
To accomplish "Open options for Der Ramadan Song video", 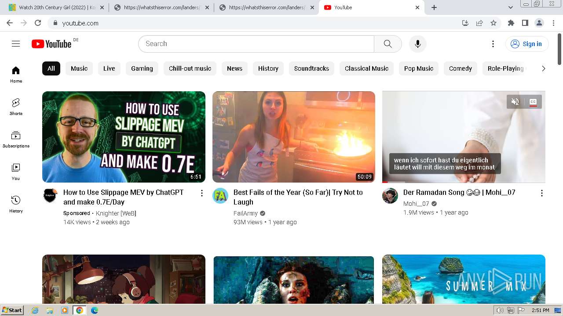I will pos(542,193).
